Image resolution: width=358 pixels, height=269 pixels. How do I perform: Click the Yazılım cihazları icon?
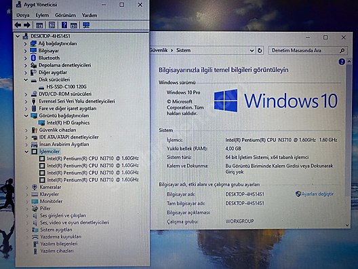coord(35,251)
